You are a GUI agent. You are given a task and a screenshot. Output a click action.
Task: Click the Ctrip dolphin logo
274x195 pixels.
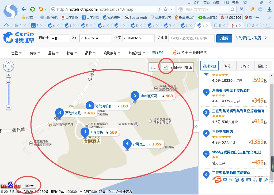18,37
